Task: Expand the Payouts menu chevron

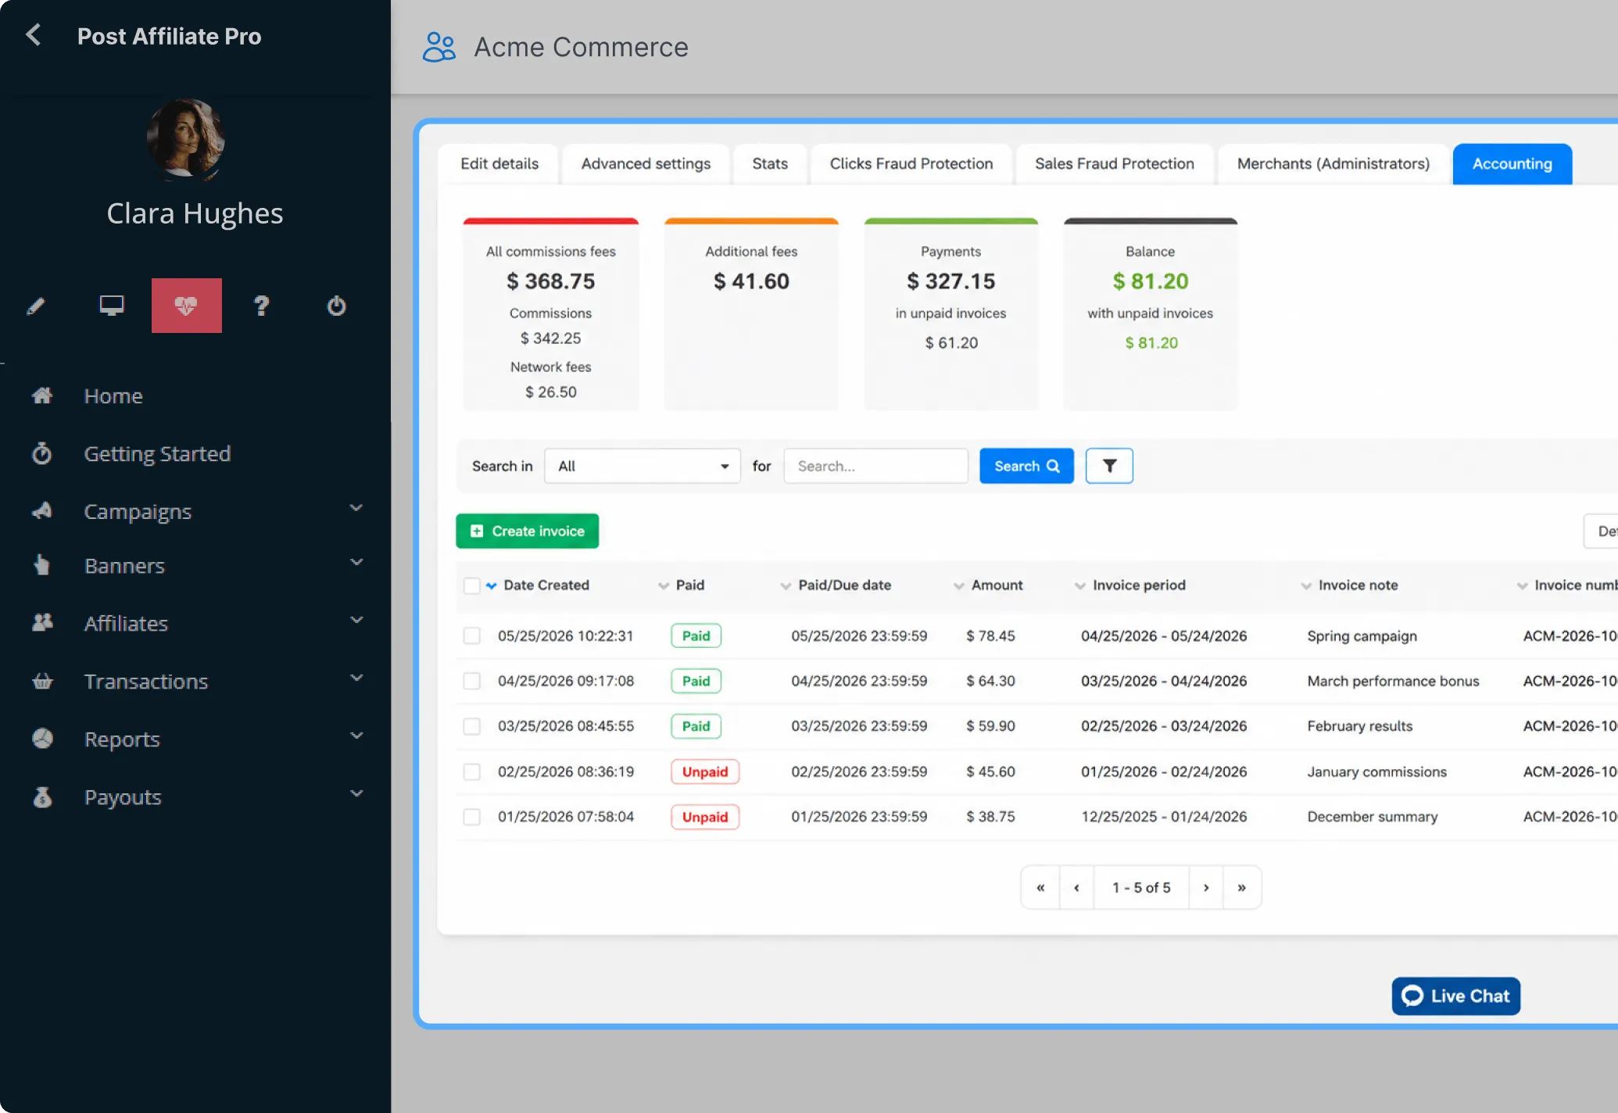Action: 356,793
